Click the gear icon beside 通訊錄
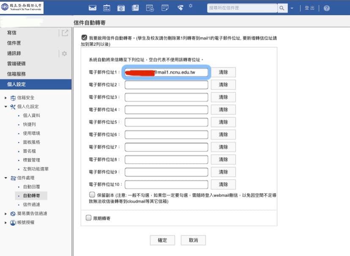 point(64,54)
